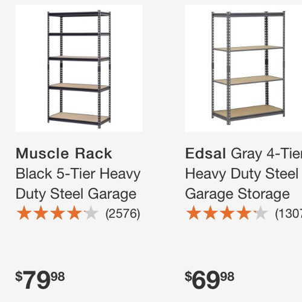
Task: Open the Edsal reviews count link
Action: coord(289,214)
